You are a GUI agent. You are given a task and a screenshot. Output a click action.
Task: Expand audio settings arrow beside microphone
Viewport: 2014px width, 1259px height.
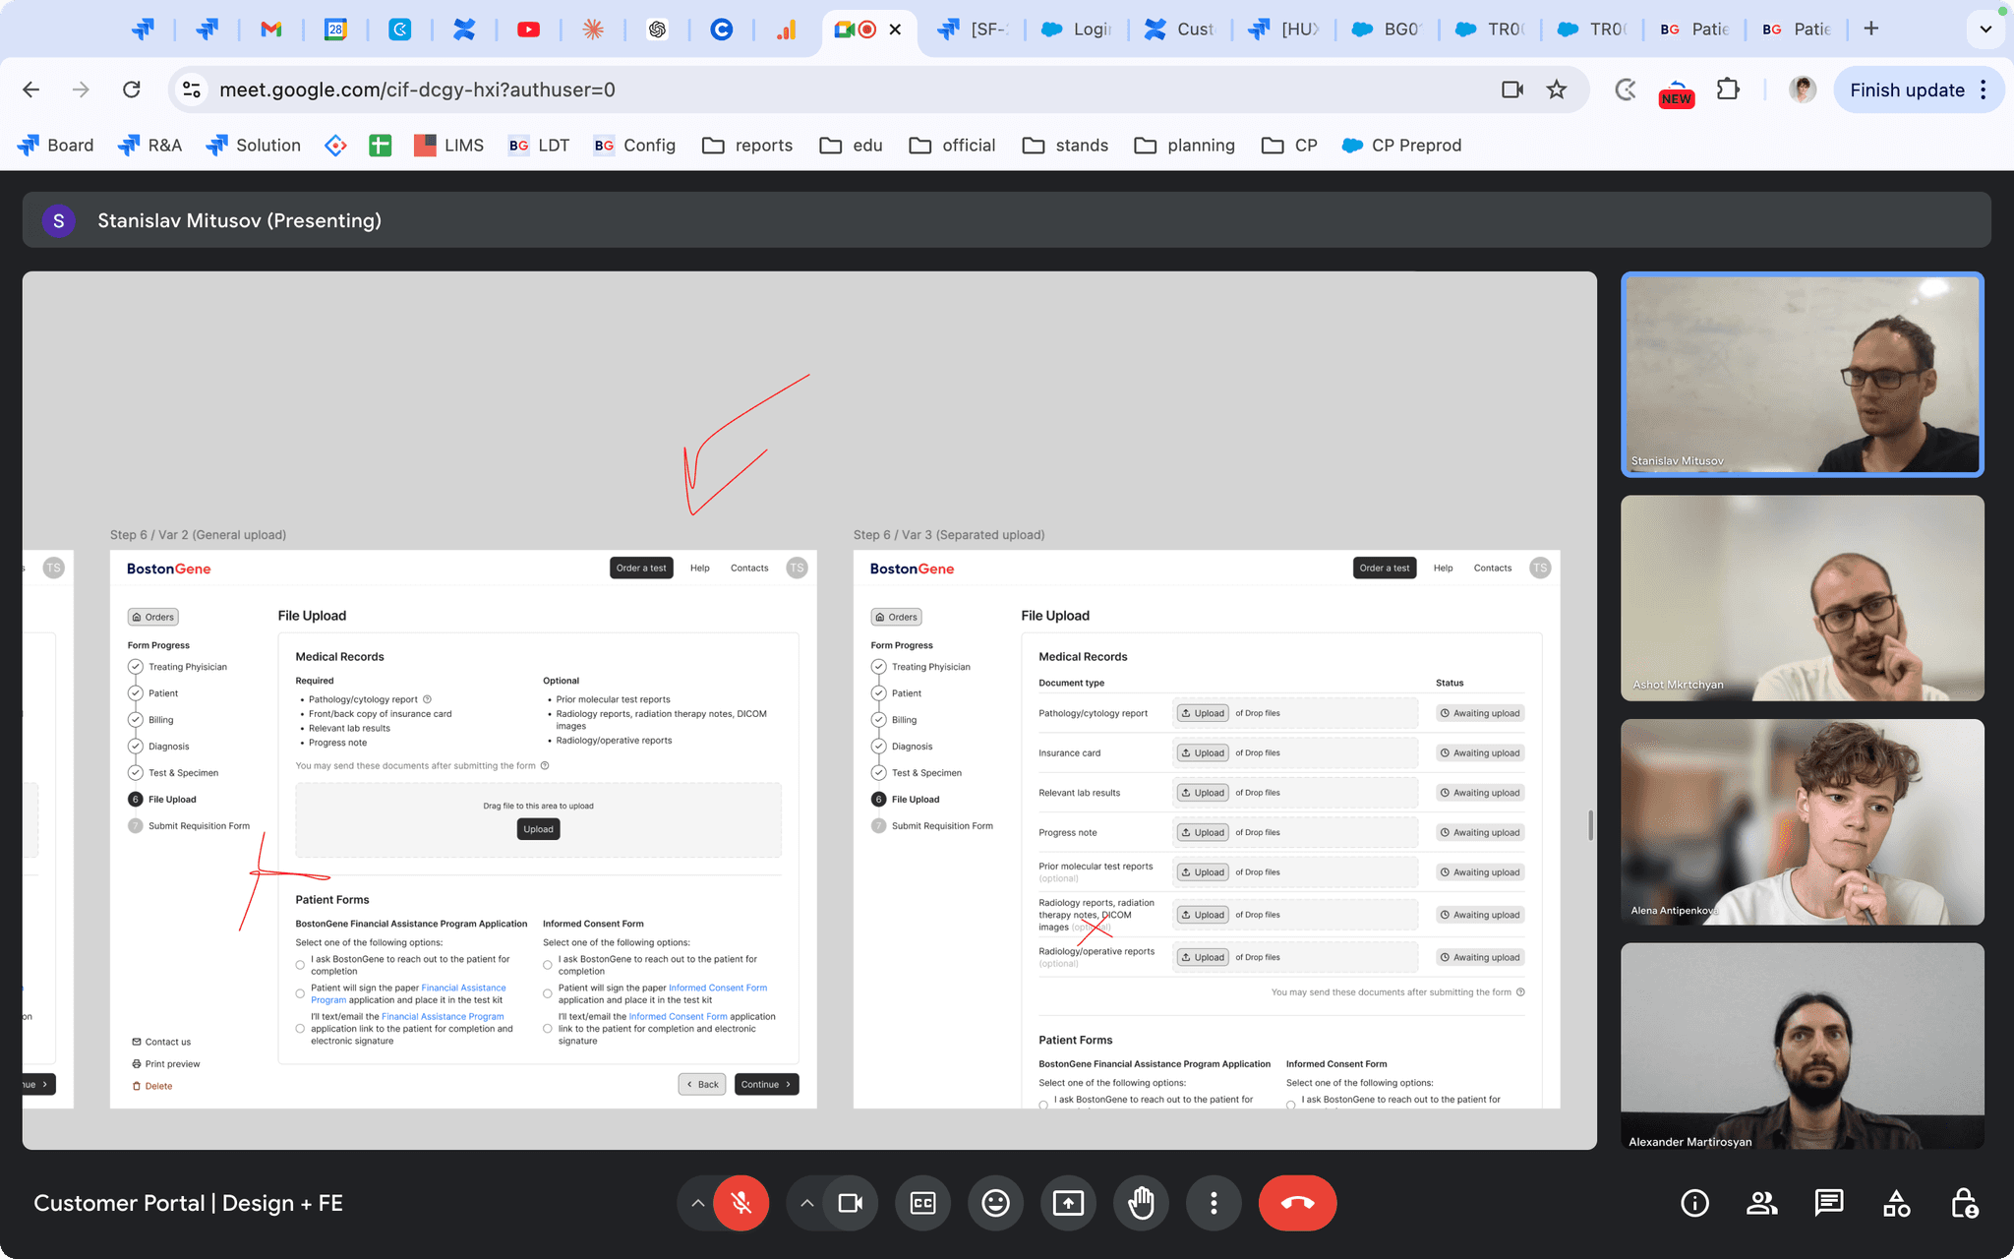click(x=697, y=1203)
